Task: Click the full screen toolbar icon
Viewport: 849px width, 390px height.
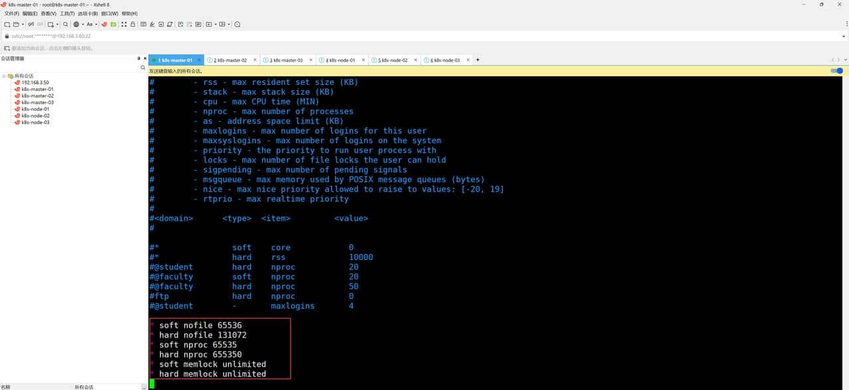Action: pos(123,24)
